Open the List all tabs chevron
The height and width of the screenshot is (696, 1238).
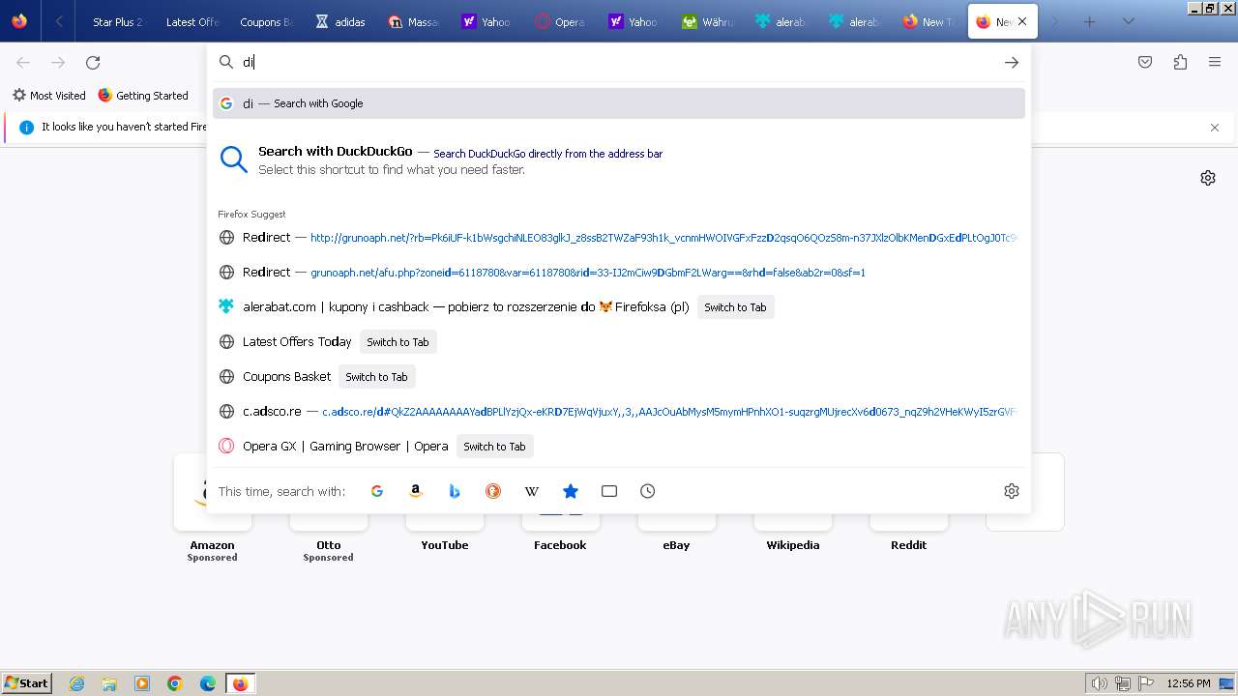tap(1128, 21)
